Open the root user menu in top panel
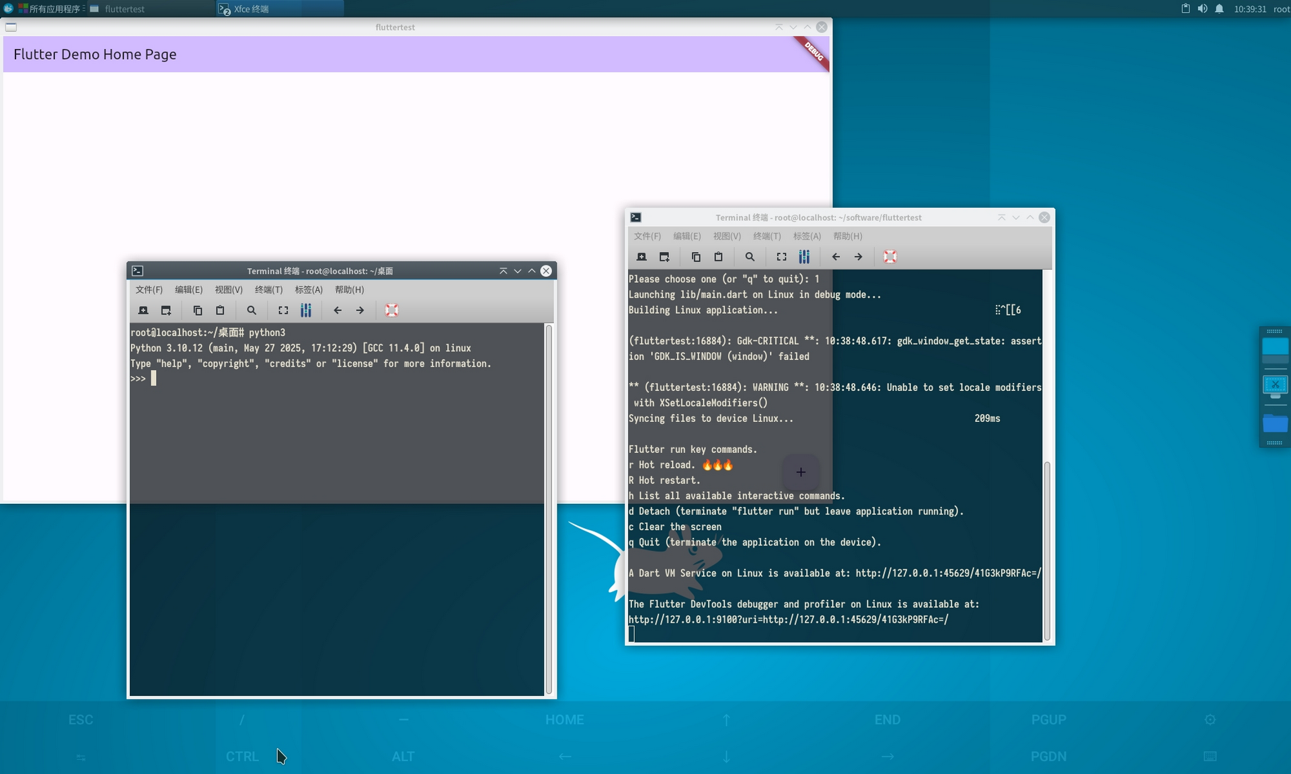 (1281, 9)
